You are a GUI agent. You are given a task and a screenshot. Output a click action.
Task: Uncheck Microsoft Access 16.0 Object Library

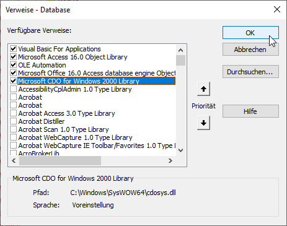(14, 57)
